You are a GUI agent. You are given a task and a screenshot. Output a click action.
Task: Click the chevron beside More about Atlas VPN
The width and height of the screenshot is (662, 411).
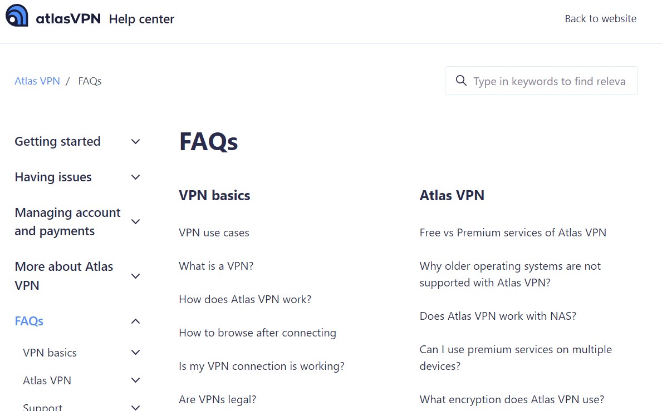(x=135, y=276)
